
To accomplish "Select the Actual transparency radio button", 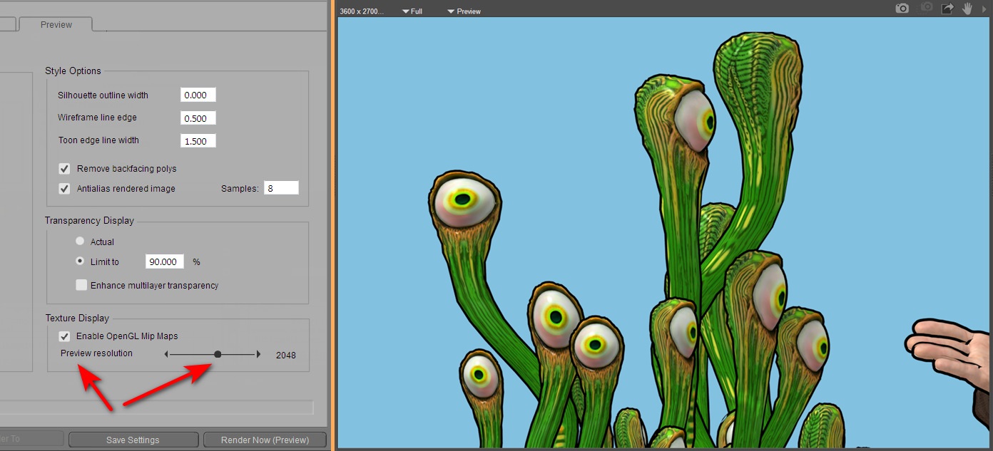I will click(x=80, y=242).
